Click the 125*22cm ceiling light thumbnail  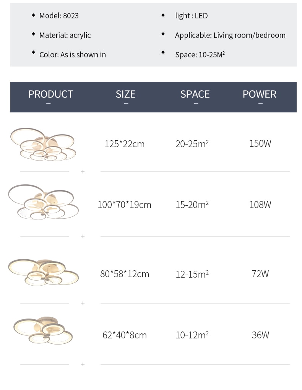tap(43, 144)
